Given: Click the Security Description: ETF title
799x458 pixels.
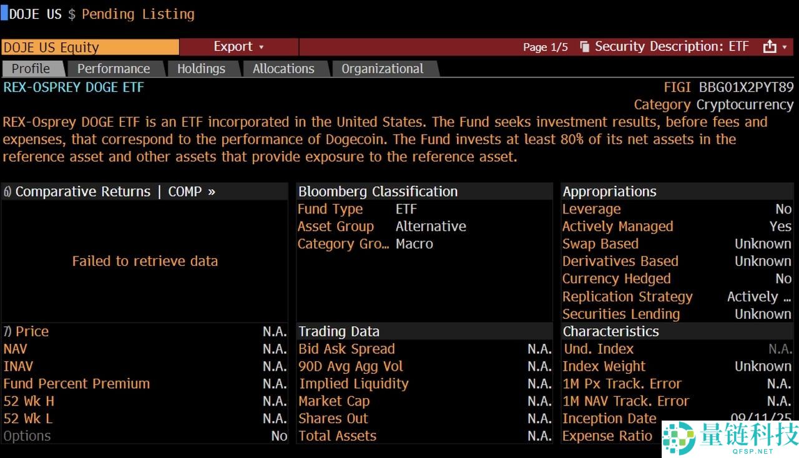Looking at the screenshot, I should click(x=672, y=47).
